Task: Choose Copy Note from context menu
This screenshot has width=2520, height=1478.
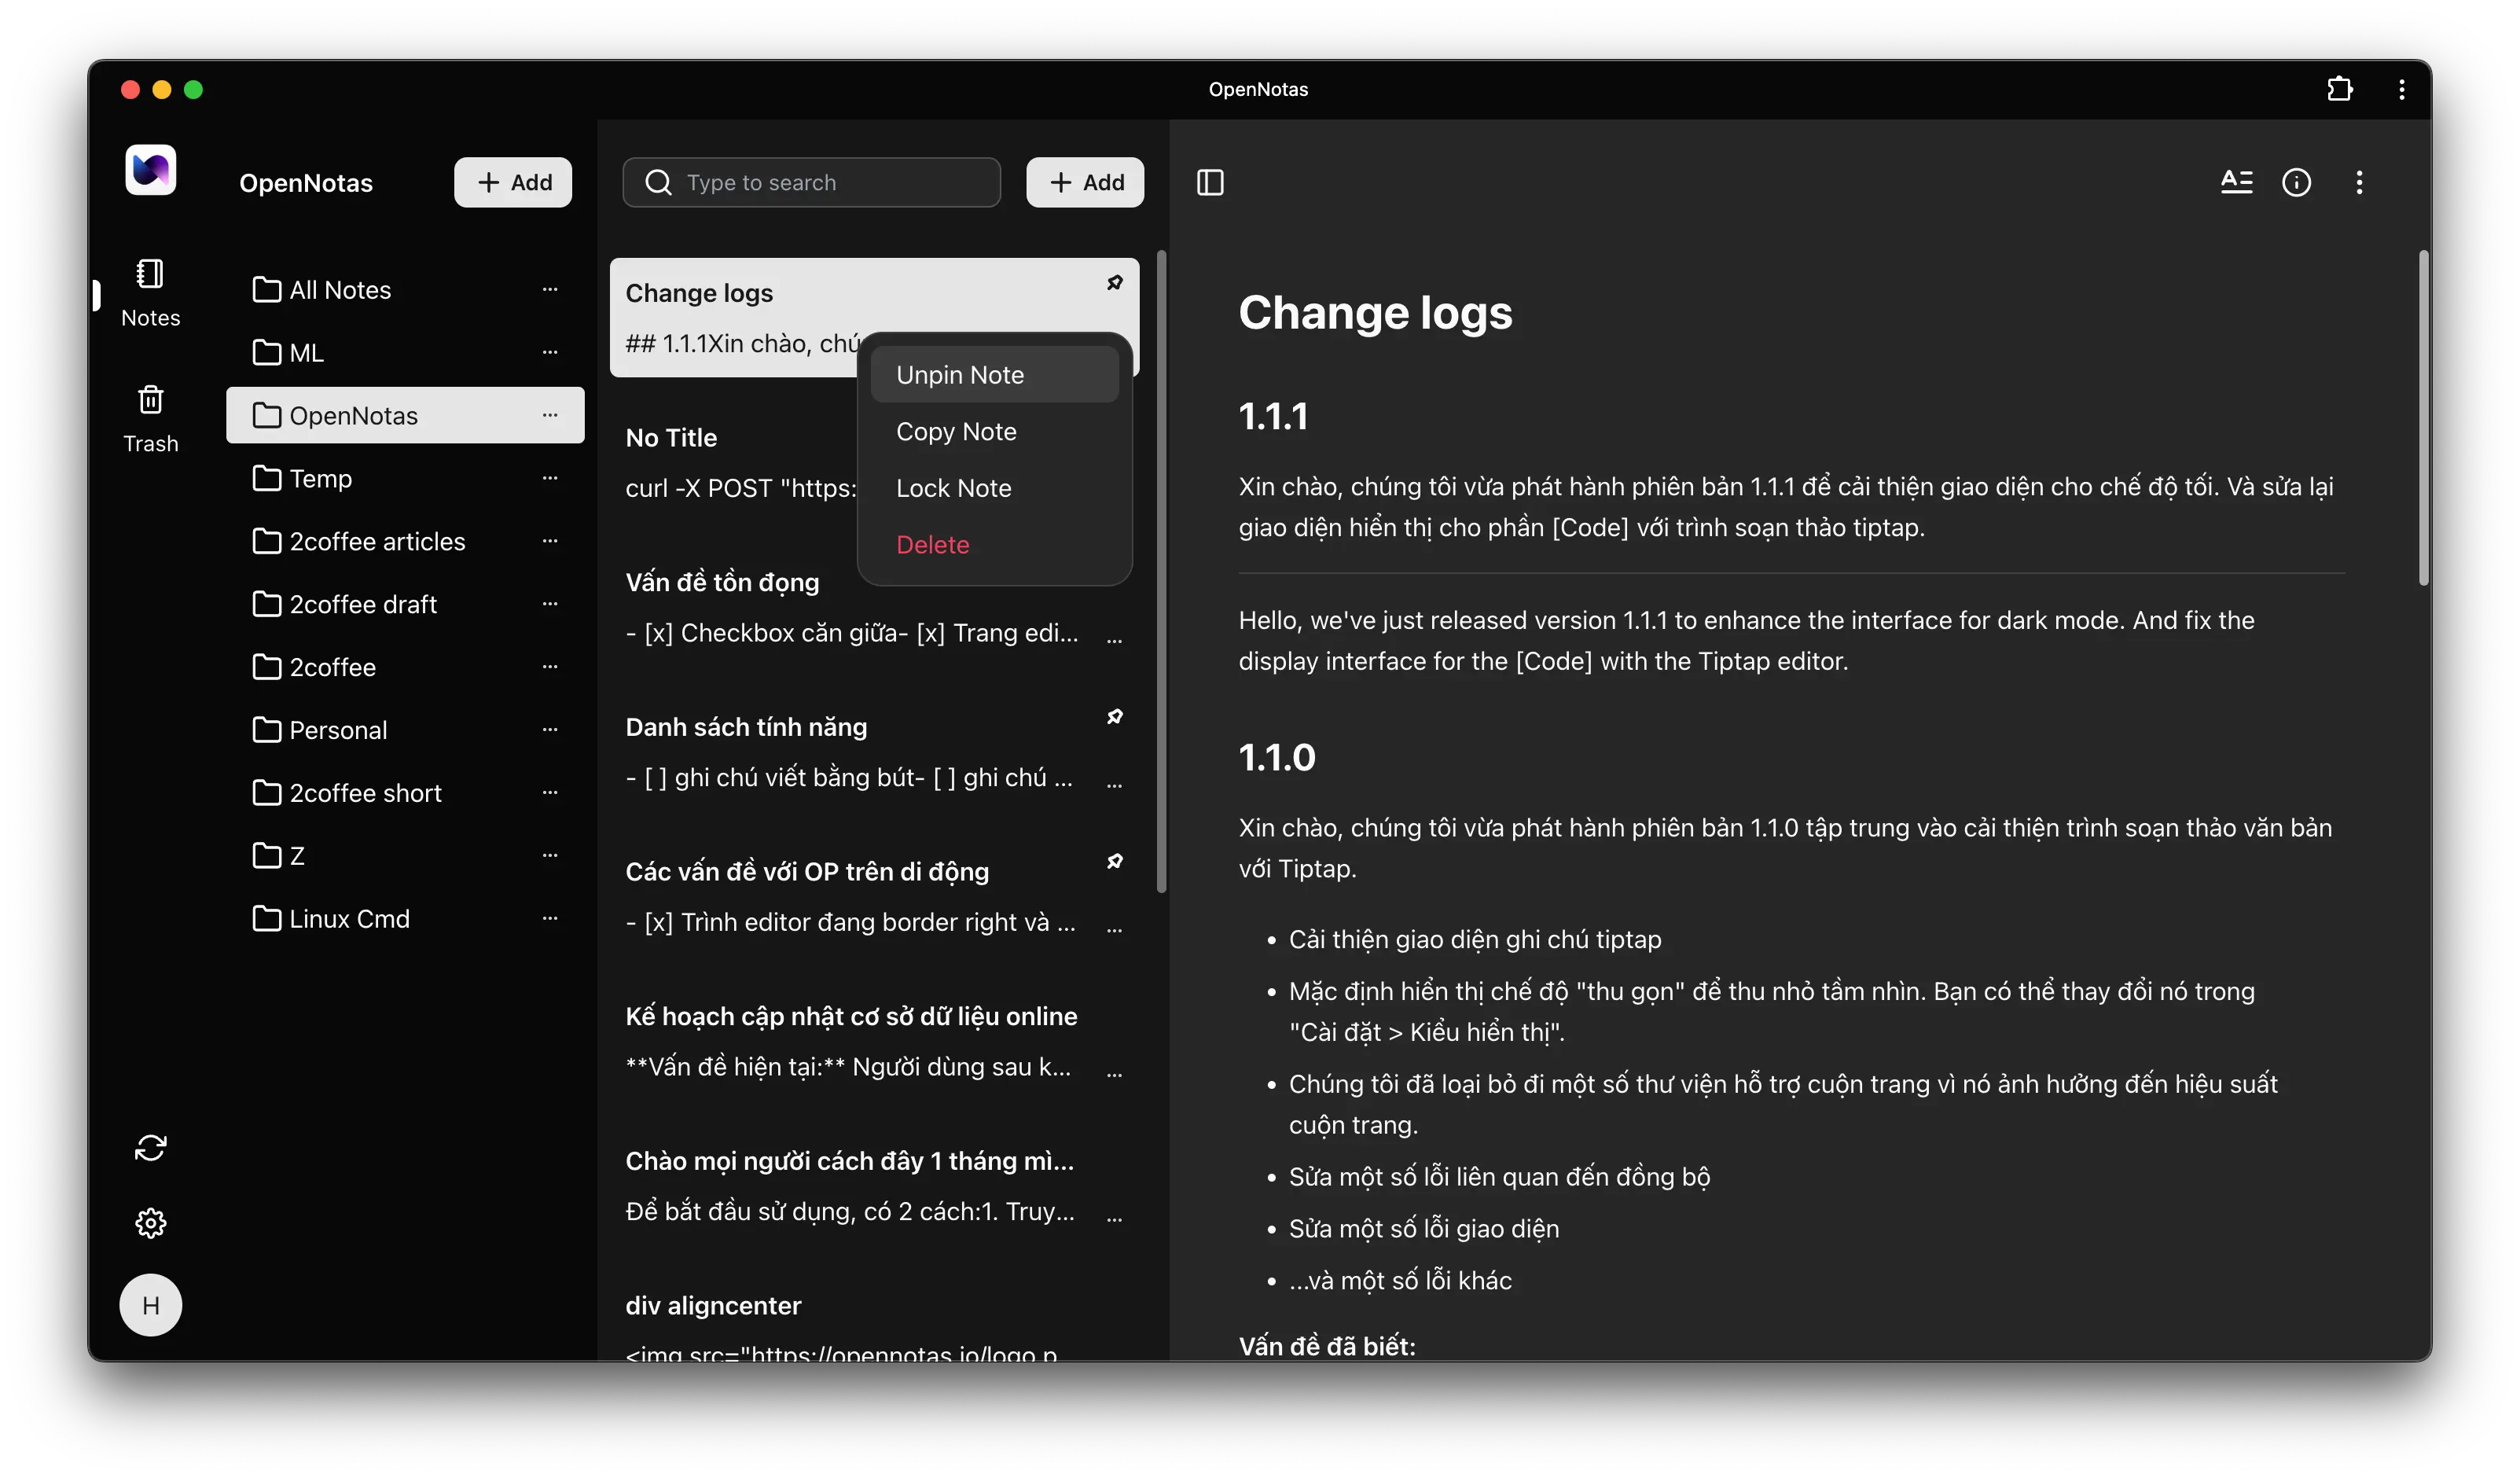Action: click(x=994, y=431)
